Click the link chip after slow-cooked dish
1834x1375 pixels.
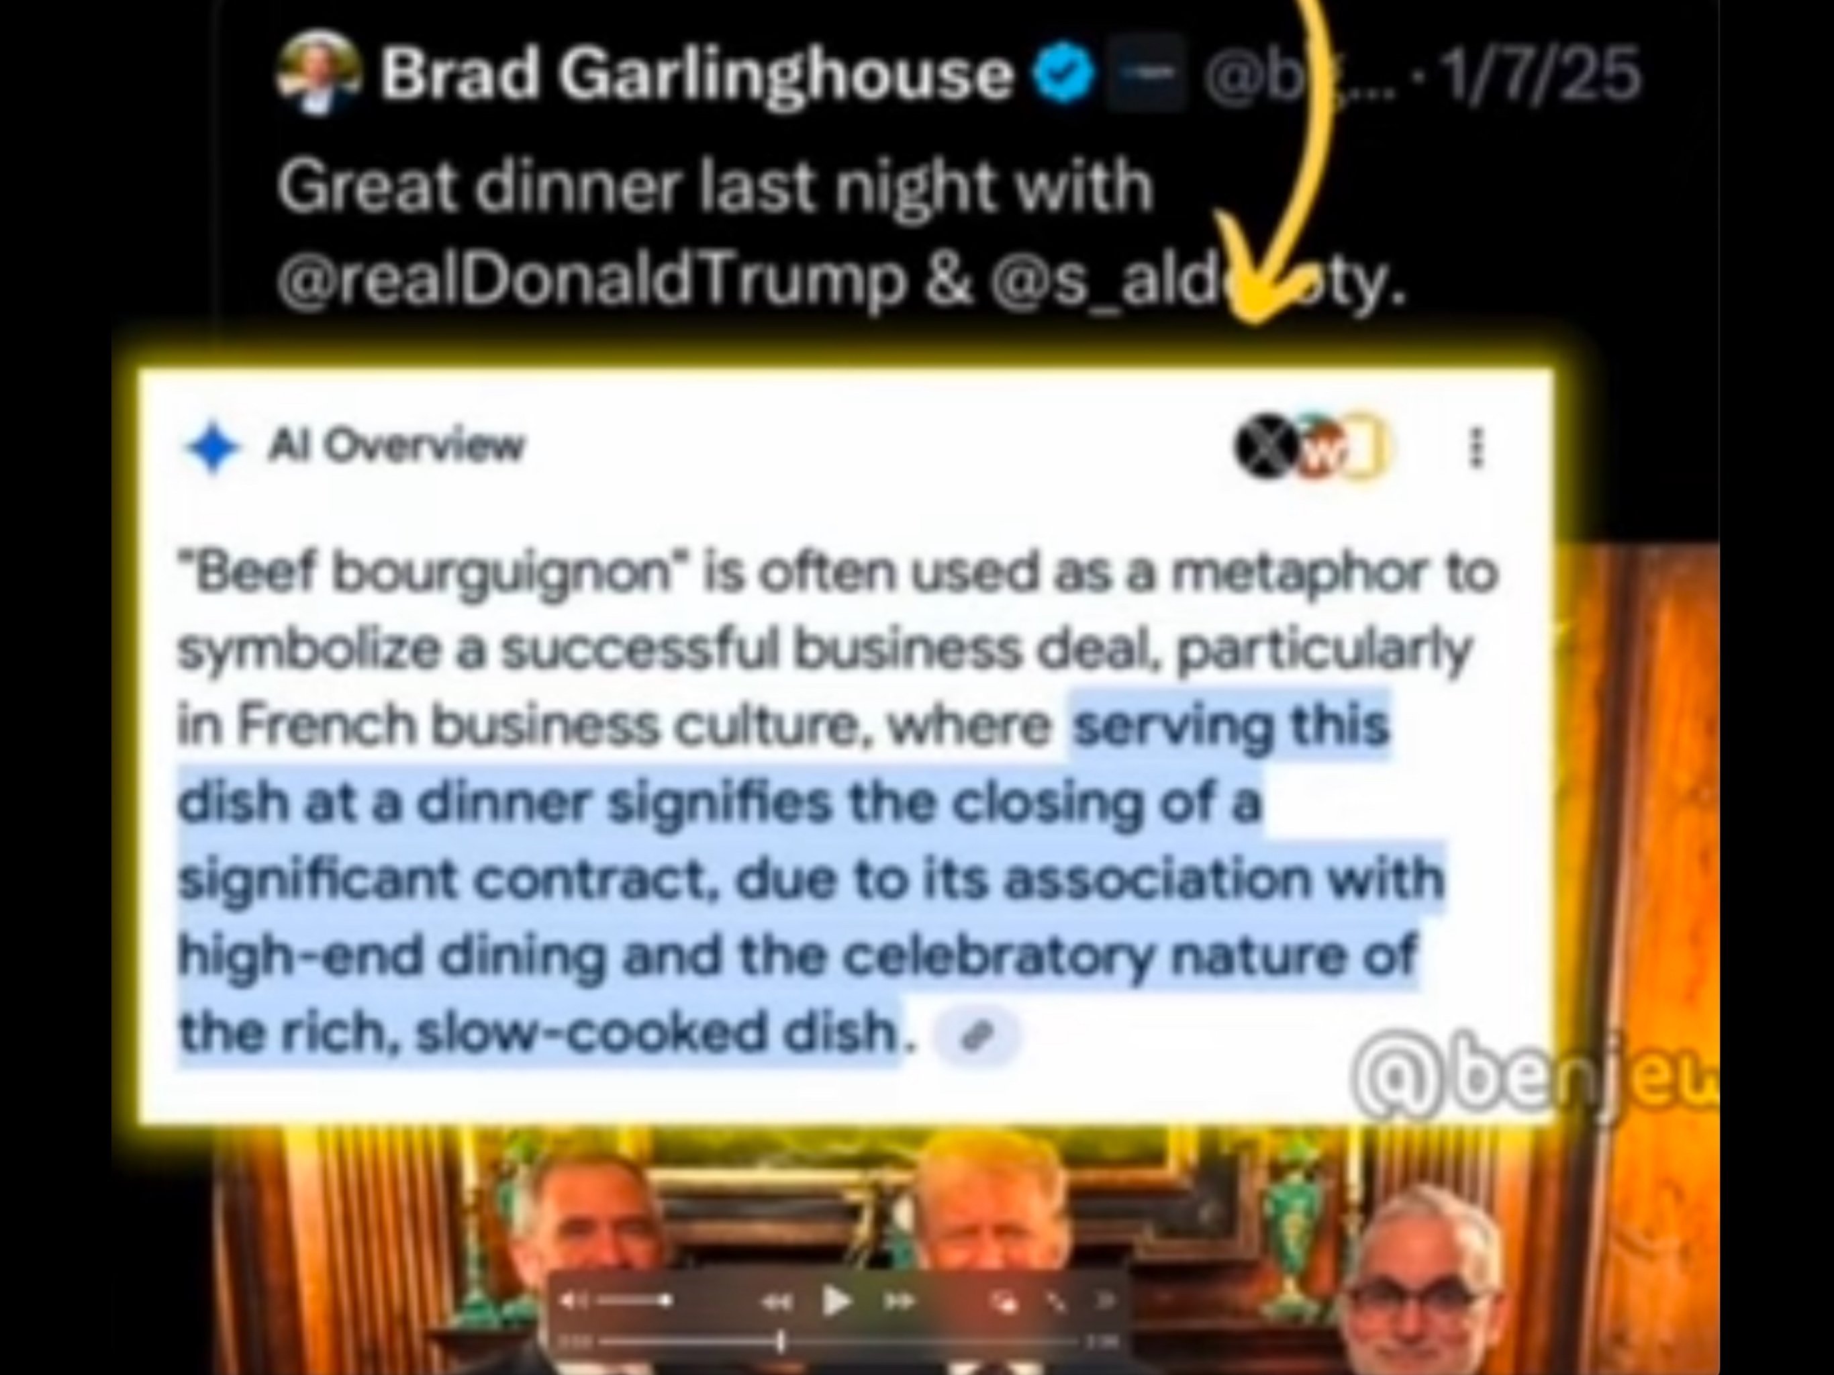pyautogui.click(x=977, y=1034)
